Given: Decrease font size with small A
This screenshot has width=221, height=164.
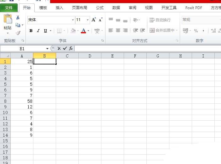Looking at the screenshot, I should pyautogui.click(x=101, y=20).
